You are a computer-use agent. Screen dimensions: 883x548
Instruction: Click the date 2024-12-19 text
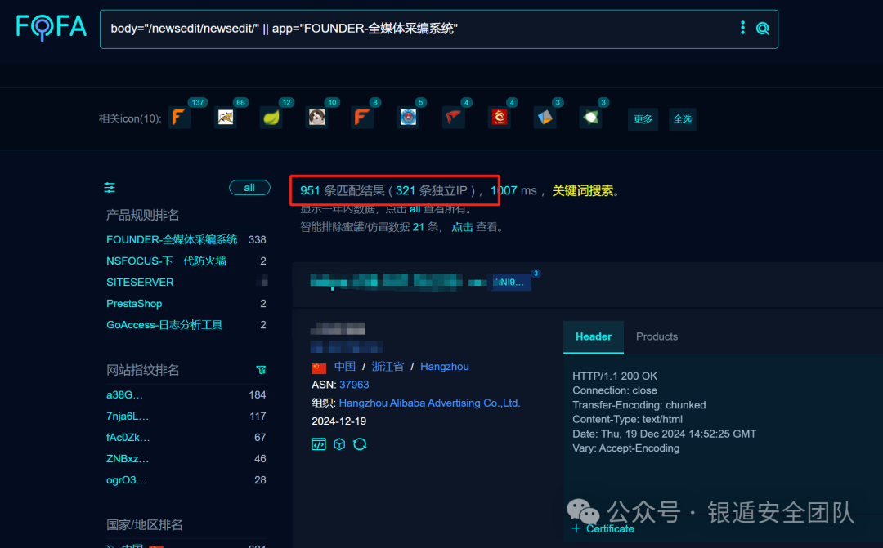click(x=339, y=421)
